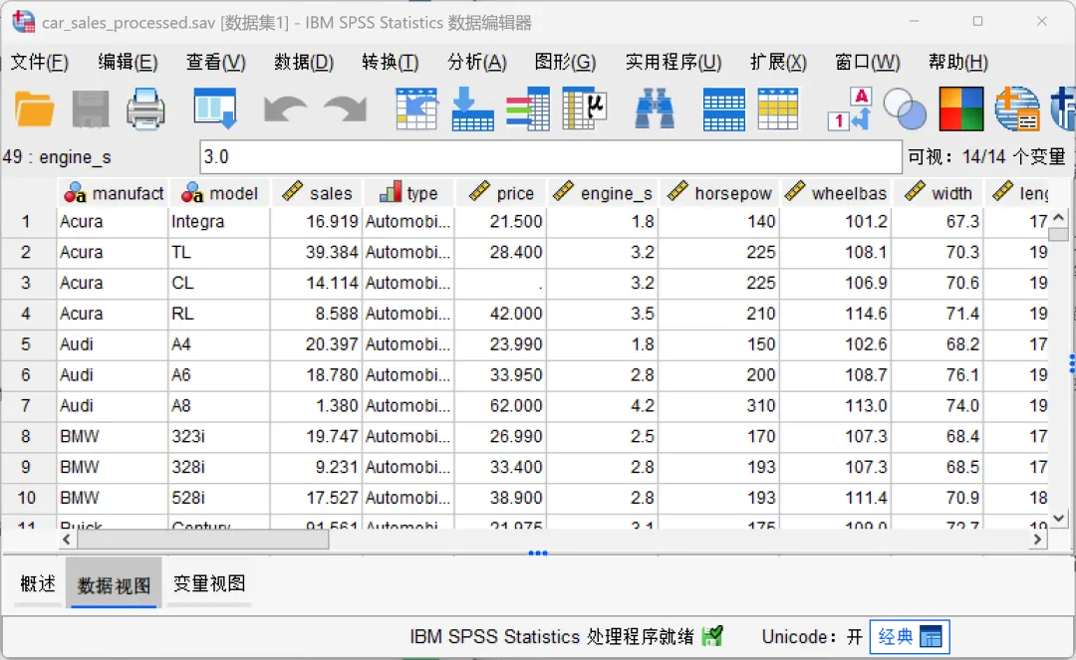Click the four-color squares toolbar icon

coord(961,109)
